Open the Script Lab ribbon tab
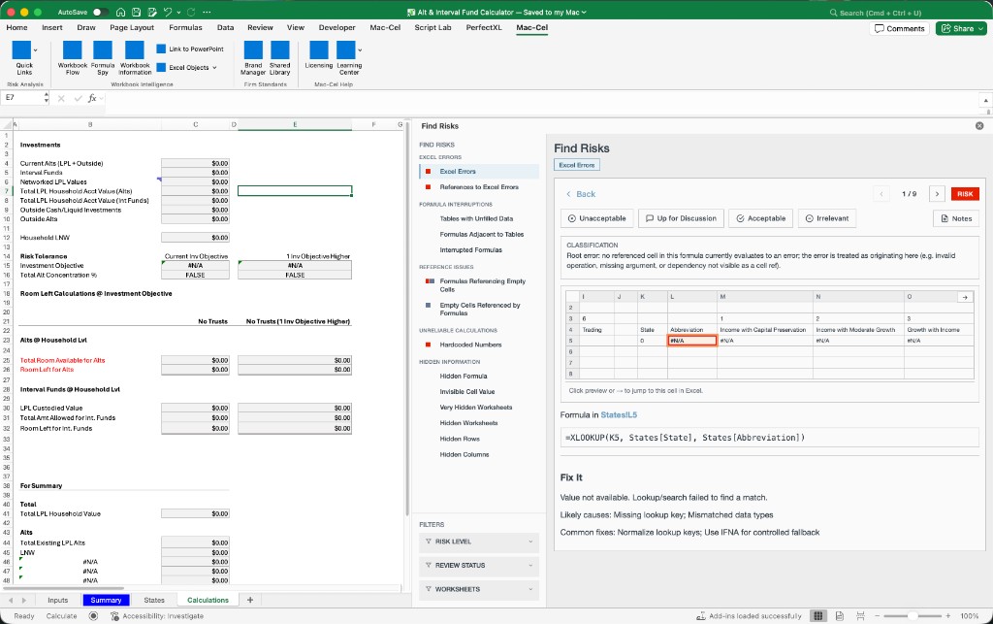Viewport: 993px width, 624px height. 433,28
